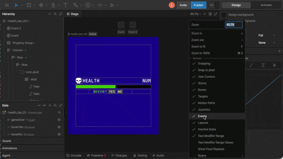This screenshot has width=283, height=159.
Task: Toggle Inactive Solos option
Action: click(217, 129)
